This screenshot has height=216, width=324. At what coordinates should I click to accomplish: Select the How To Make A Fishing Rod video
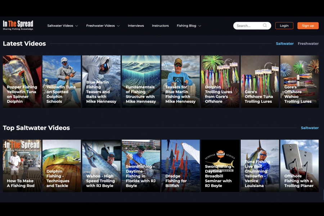click(22, 165)
